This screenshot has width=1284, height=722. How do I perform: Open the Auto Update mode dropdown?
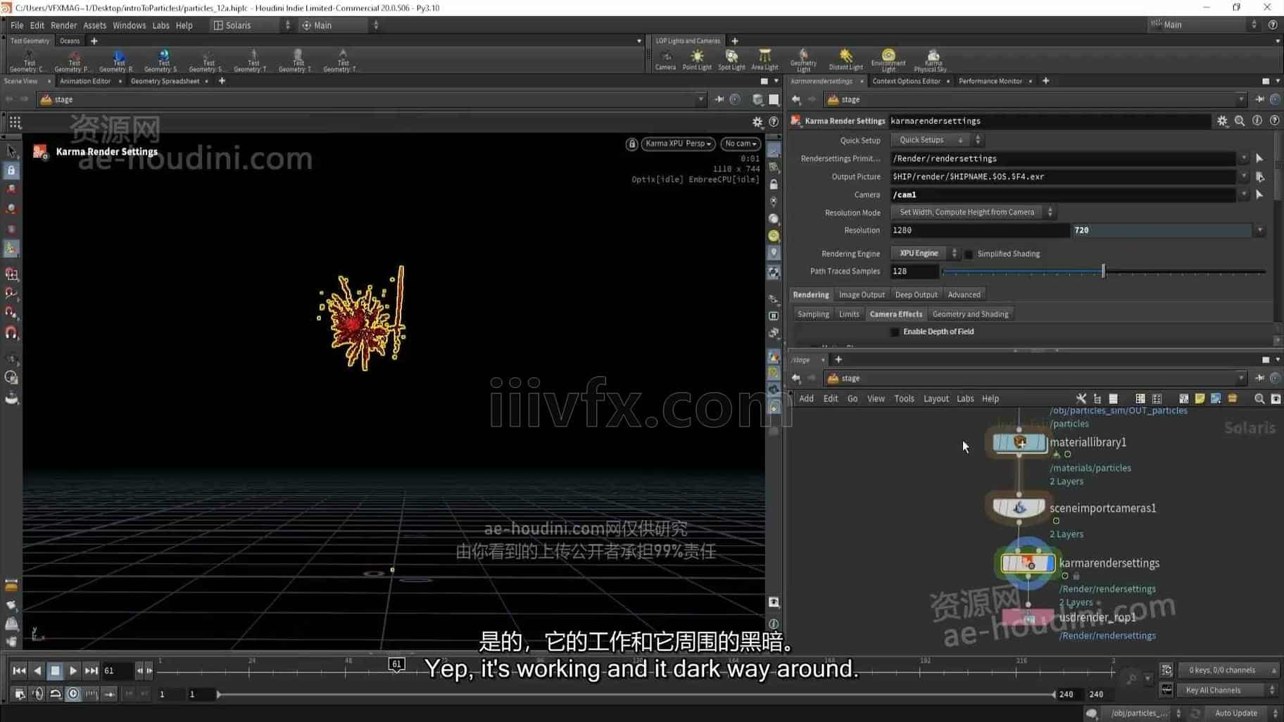(x=1242, y=714)
